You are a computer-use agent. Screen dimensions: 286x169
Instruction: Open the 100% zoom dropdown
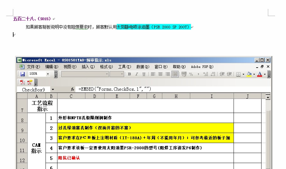(48, 74)
